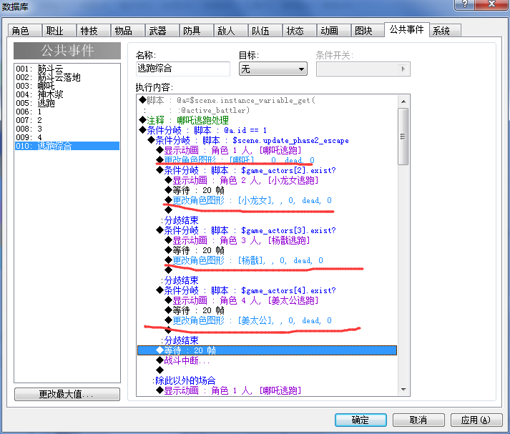The image size is (510, 434).
Task: Select the 注释 : 哪吒逃跑处理 line
Action: click(267, 120)
